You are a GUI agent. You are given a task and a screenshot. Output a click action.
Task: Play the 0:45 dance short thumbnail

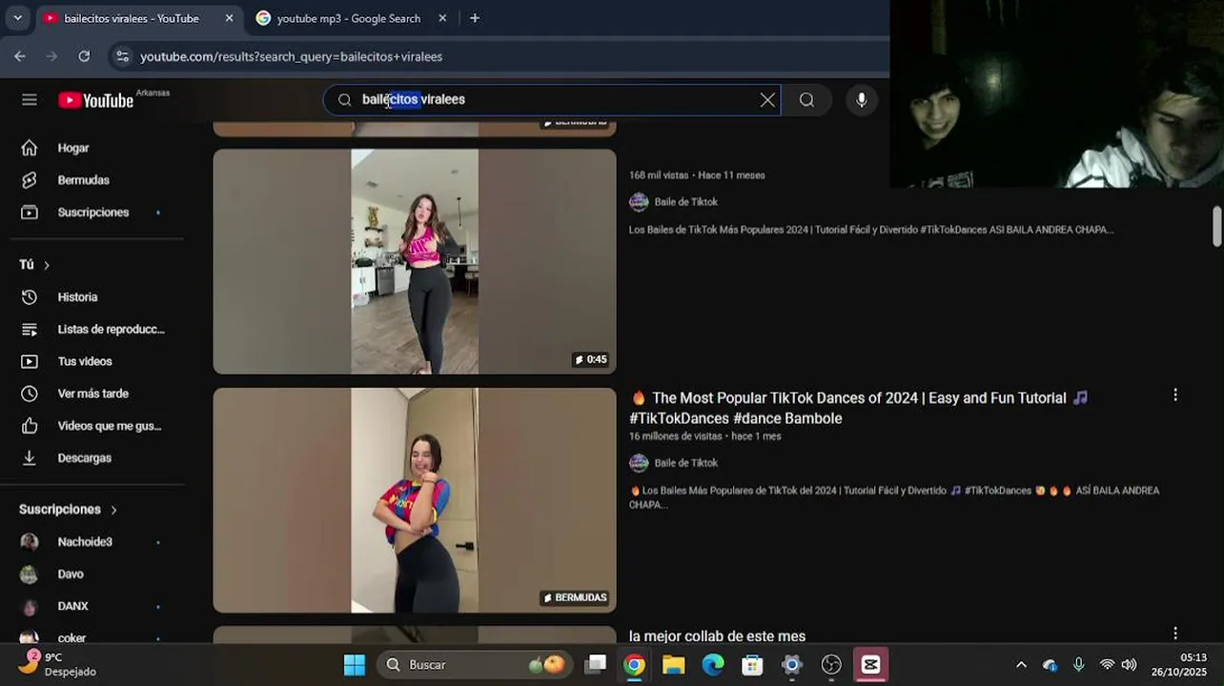click(x=415, y=261)
